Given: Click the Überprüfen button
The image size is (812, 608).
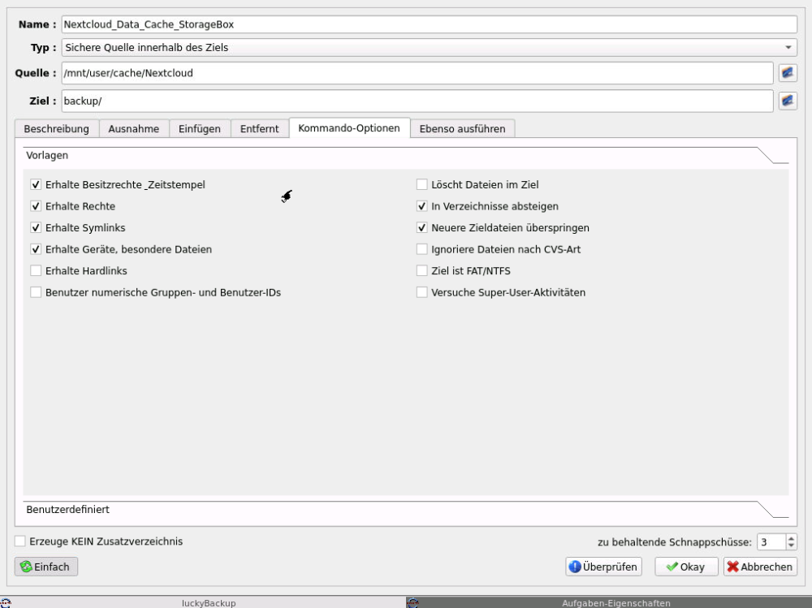Looking at the screenshot, I should coord(604,567).
